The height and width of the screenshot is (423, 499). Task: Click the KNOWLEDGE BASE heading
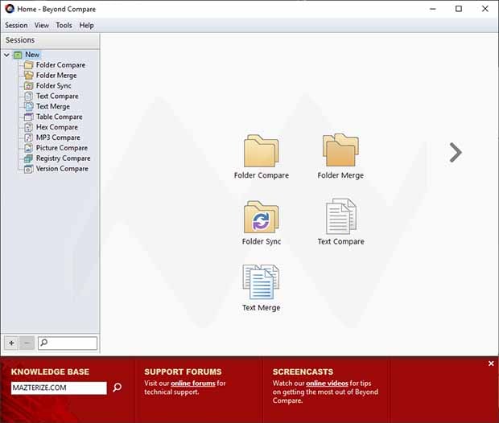(x=50, y=372)
